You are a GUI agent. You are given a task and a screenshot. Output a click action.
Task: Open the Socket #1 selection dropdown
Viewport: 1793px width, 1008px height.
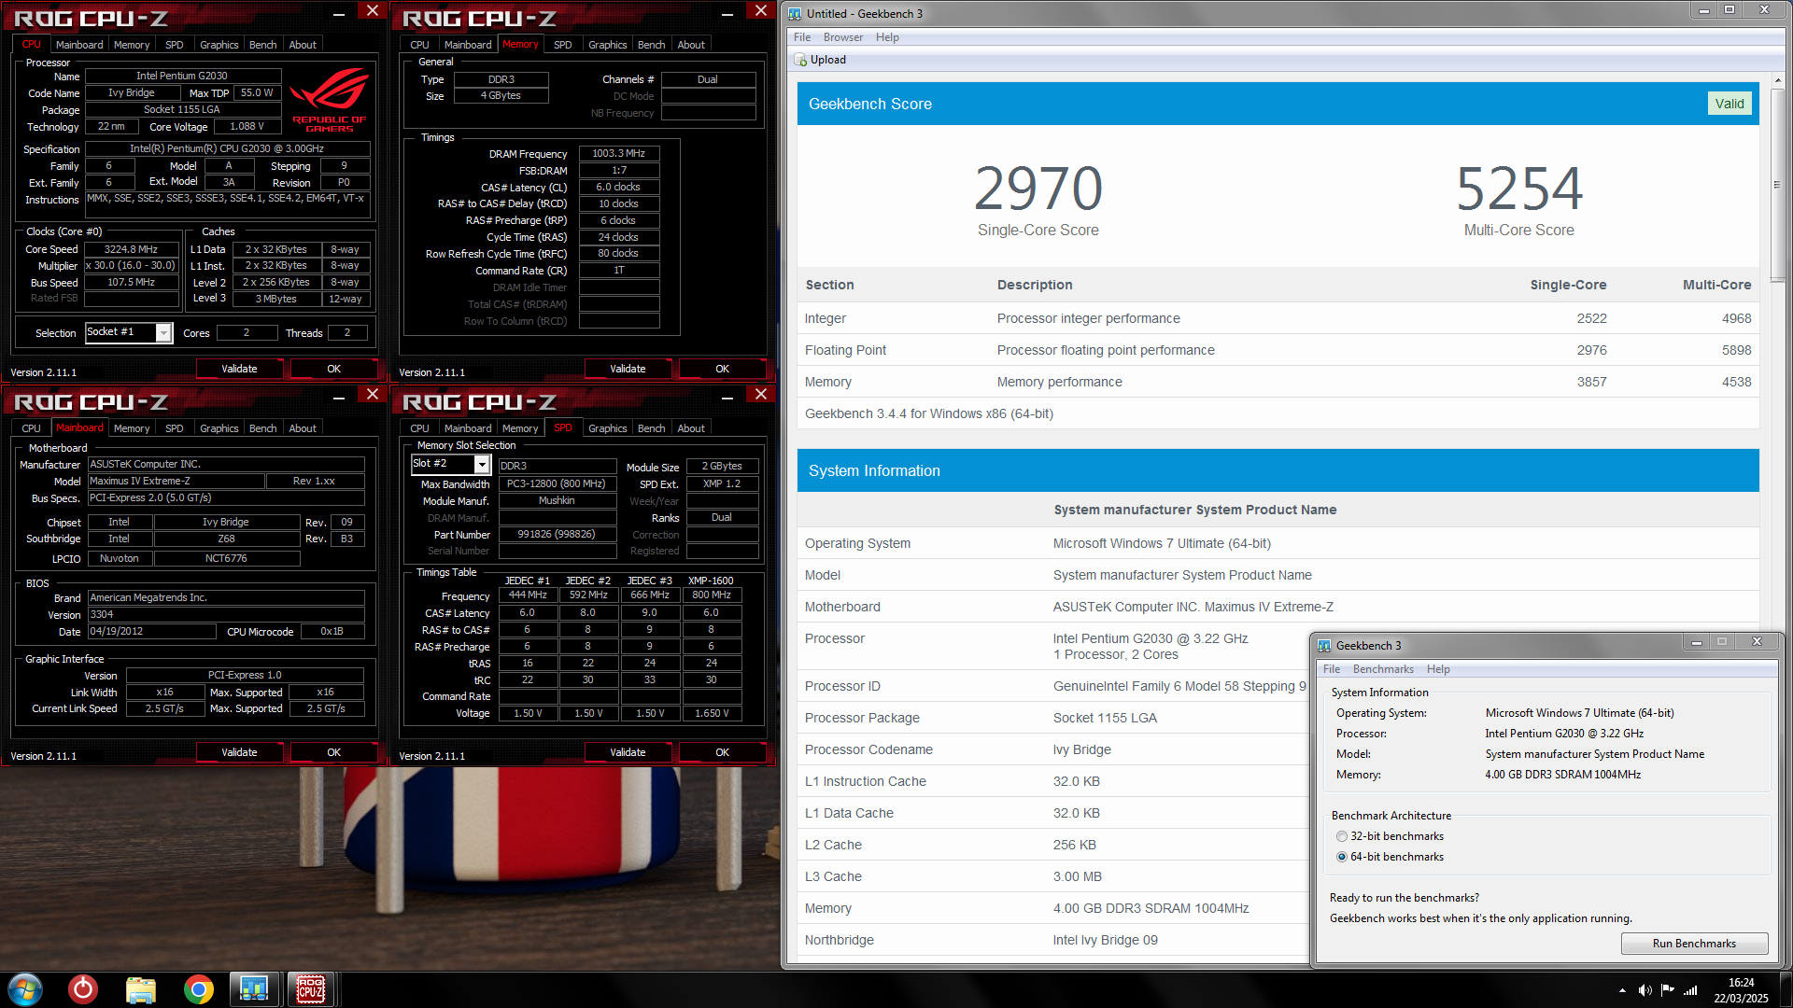(x=163, y=333)
